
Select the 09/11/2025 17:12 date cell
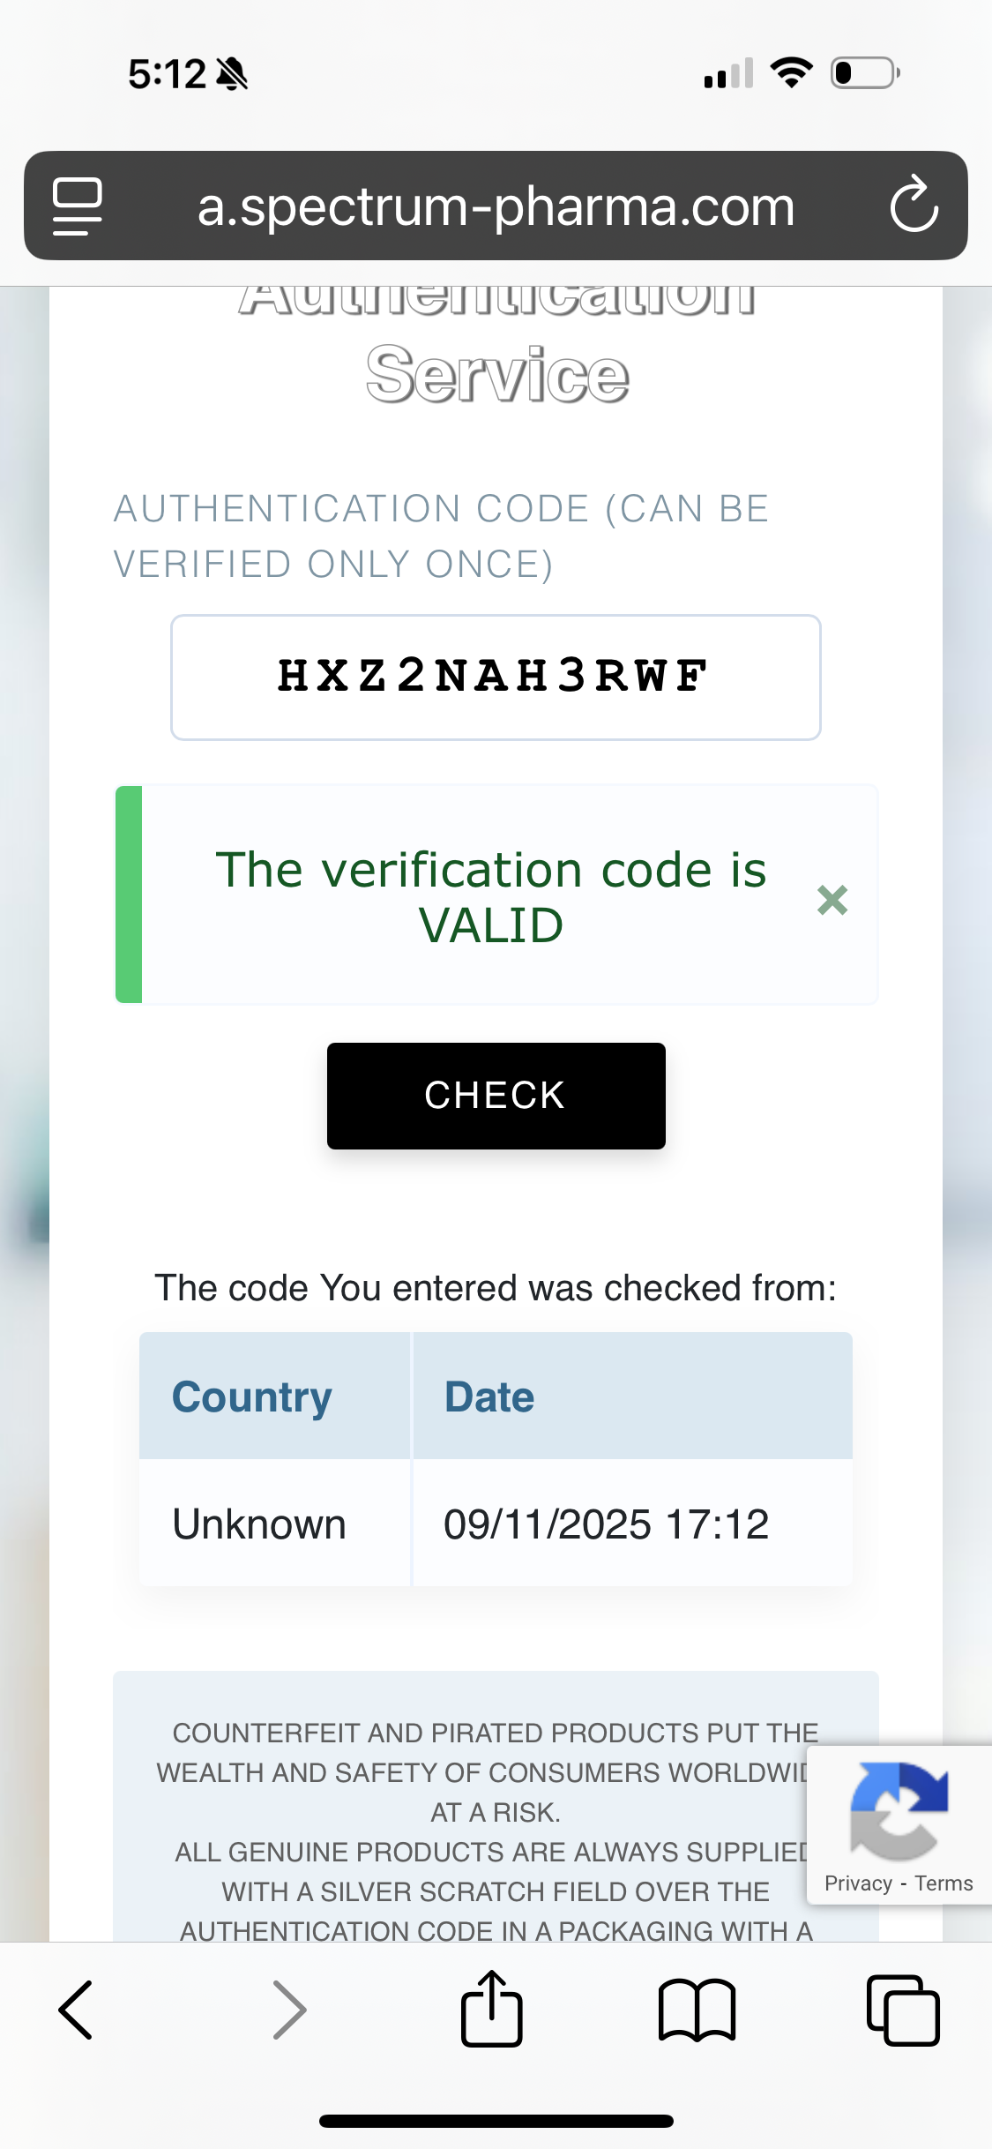606,1524
